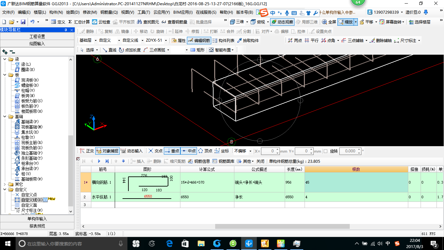Click the Save icon in toolbar
Viewport: 444px width, 250px height.
(23, 22)
